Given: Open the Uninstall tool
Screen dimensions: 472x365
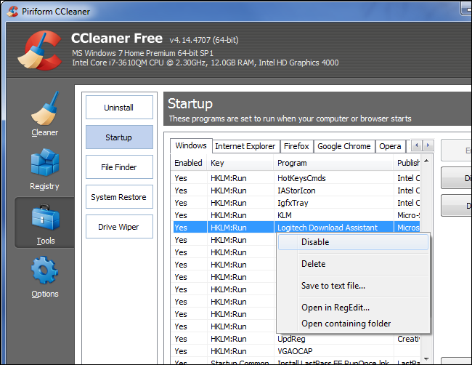Looking at the screenshot, I should pos(119,108).
